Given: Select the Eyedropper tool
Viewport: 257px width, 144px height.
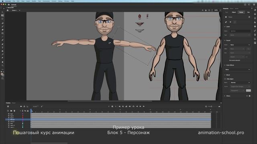Looking at the screenshot, I should (2, 54).
